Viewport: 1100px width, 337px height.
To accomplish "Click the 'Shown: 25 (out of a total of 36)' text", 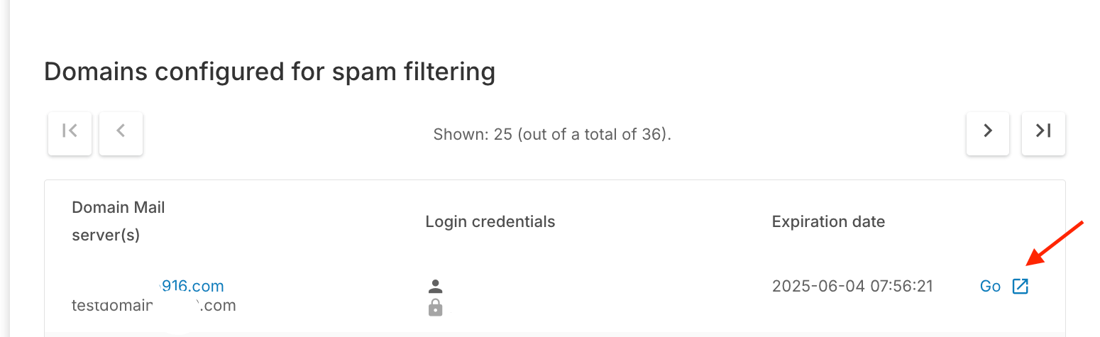I will pyautogui.click(x=552, y=134).
